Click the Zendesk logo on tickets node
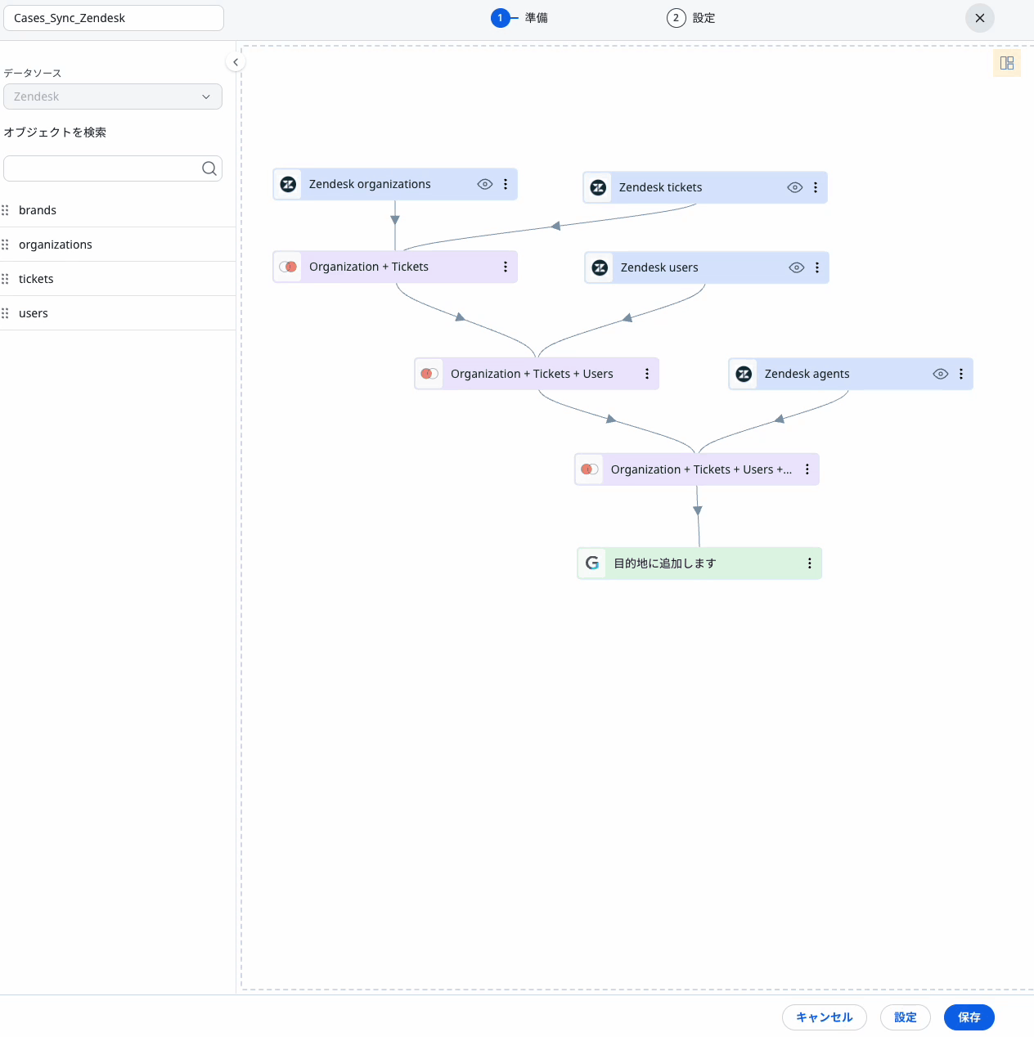Viewport: 1034px width, 1037px height. coord(598,187)
